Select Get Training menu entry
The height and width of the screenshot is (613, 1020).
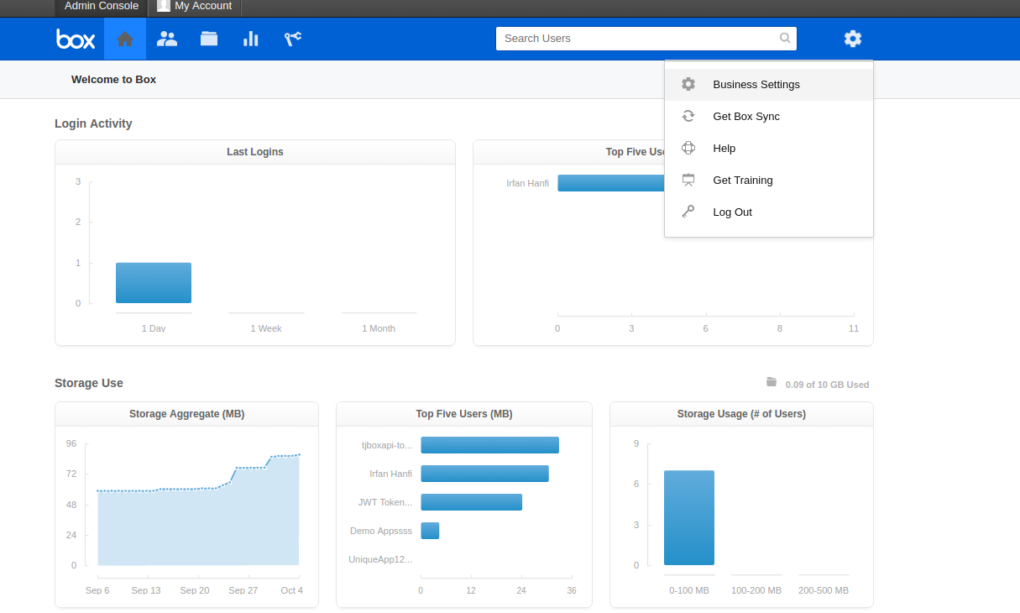[742, 181]
